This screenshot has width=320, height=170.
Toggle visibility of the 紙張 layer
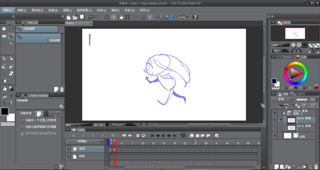pos(274,136)
